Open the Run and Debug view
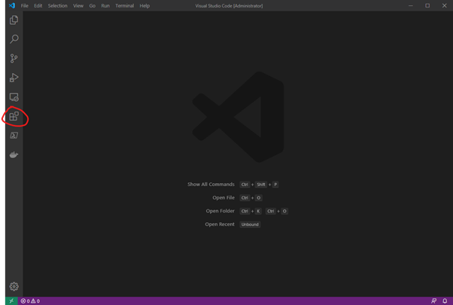 coord(14,78)
